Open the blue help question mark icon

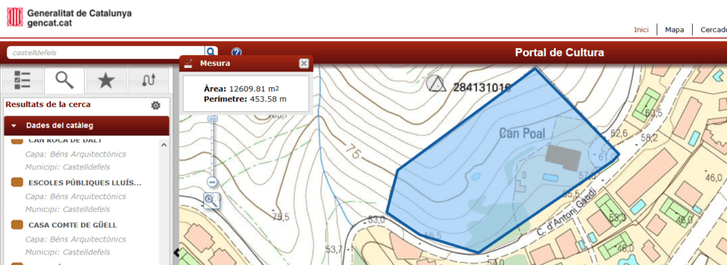pos(236,52)
